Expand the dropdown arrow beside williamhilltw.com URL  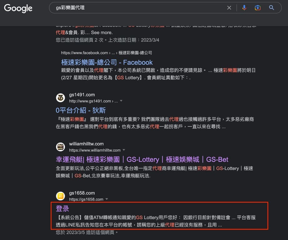[x=124, y=150]
